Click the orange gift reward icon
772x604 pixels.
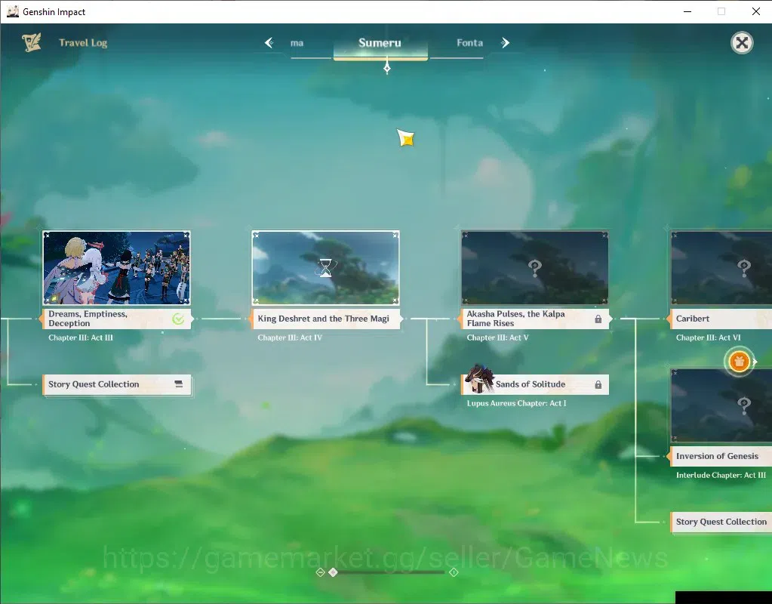[x=739, y=362]
